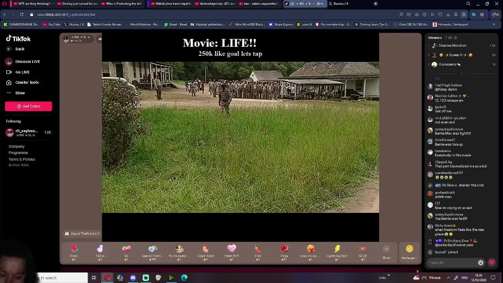Viewport: 503px width, 283px height.
Task: Send the Finger heart gift
Action: [205, 252]
